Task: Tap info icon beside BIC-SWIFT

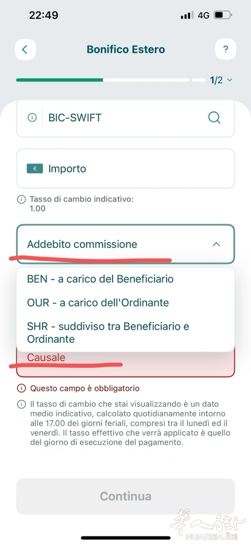Action: coord(32,118)
